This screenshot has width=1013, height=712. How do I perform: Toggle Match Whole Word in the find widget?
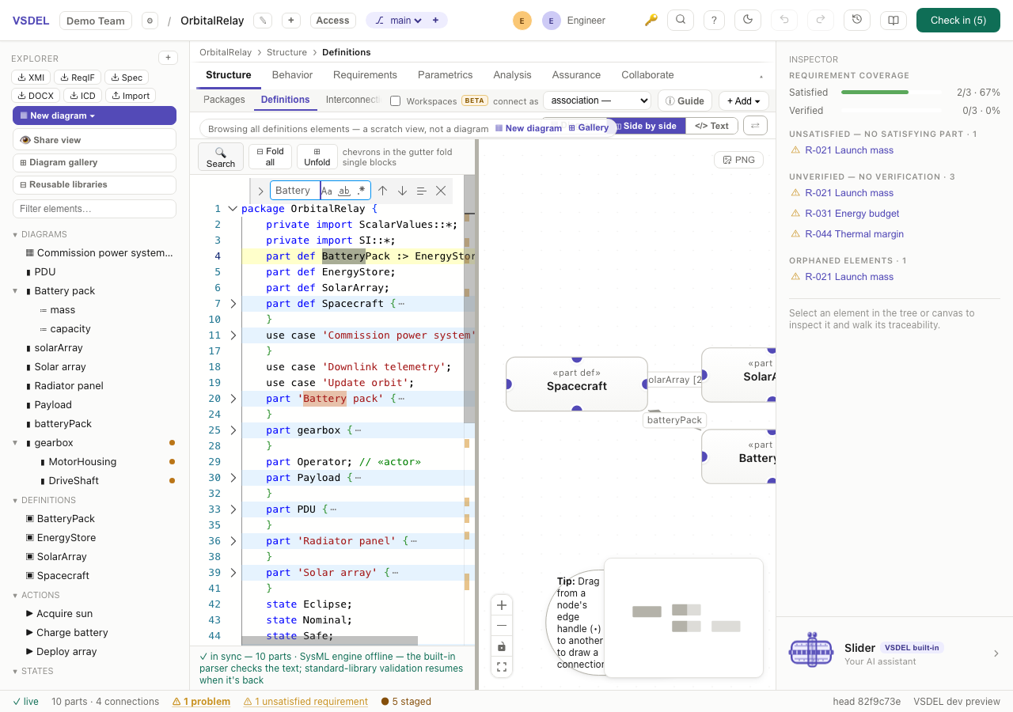pos(344,191)
